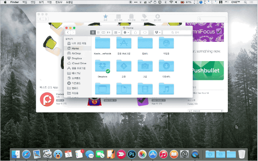Open Wi-Fi status in menu bar
Image resolution: width=258 pixels, height=161 pixels.
point(171,2)
